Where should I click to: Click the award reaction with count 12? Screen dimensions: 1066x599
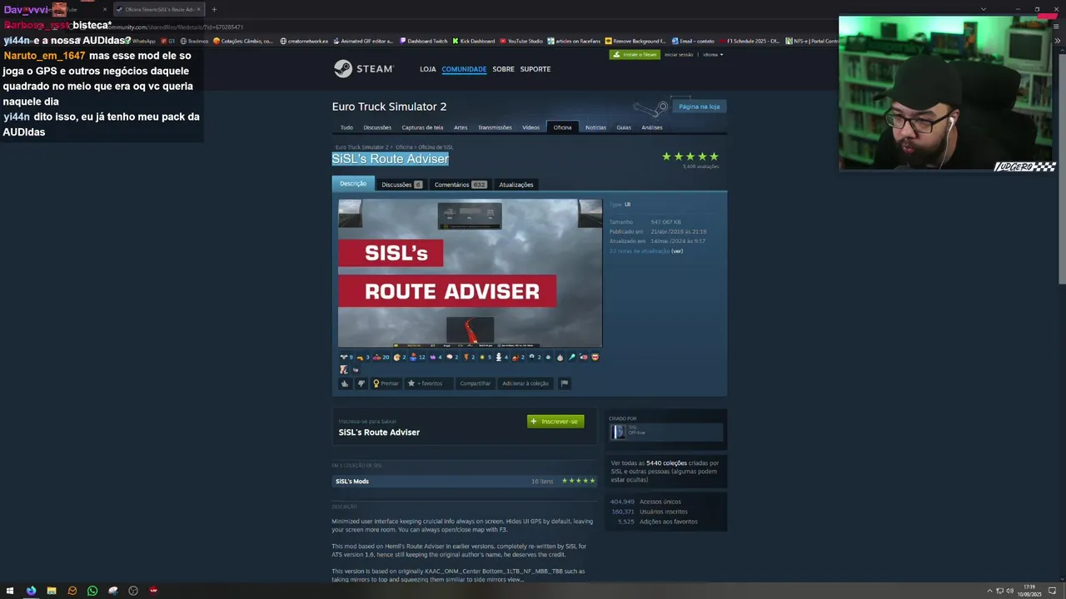pos(417,357)
